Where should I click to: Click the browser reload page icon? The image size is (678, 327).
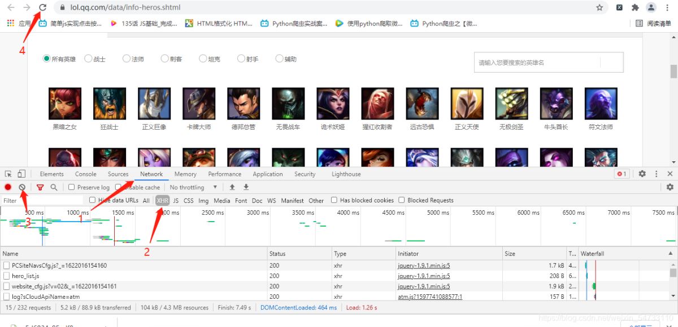(x=42, y=7)
